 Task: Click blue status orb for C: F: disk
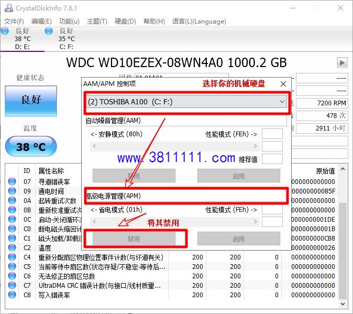(x=49, y=31)
